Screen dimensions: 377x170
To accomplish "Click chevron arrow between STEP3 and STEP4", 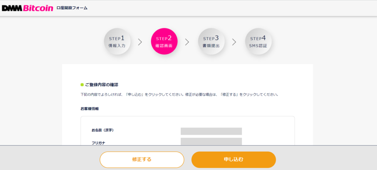I will (235, 42).
